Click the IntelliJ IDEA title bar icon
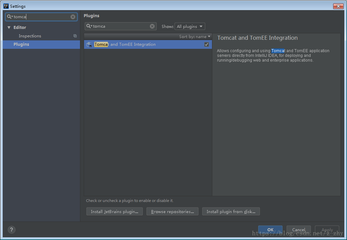Image resolution: width=347 pixels, height=240 pixels. (6, 6)
